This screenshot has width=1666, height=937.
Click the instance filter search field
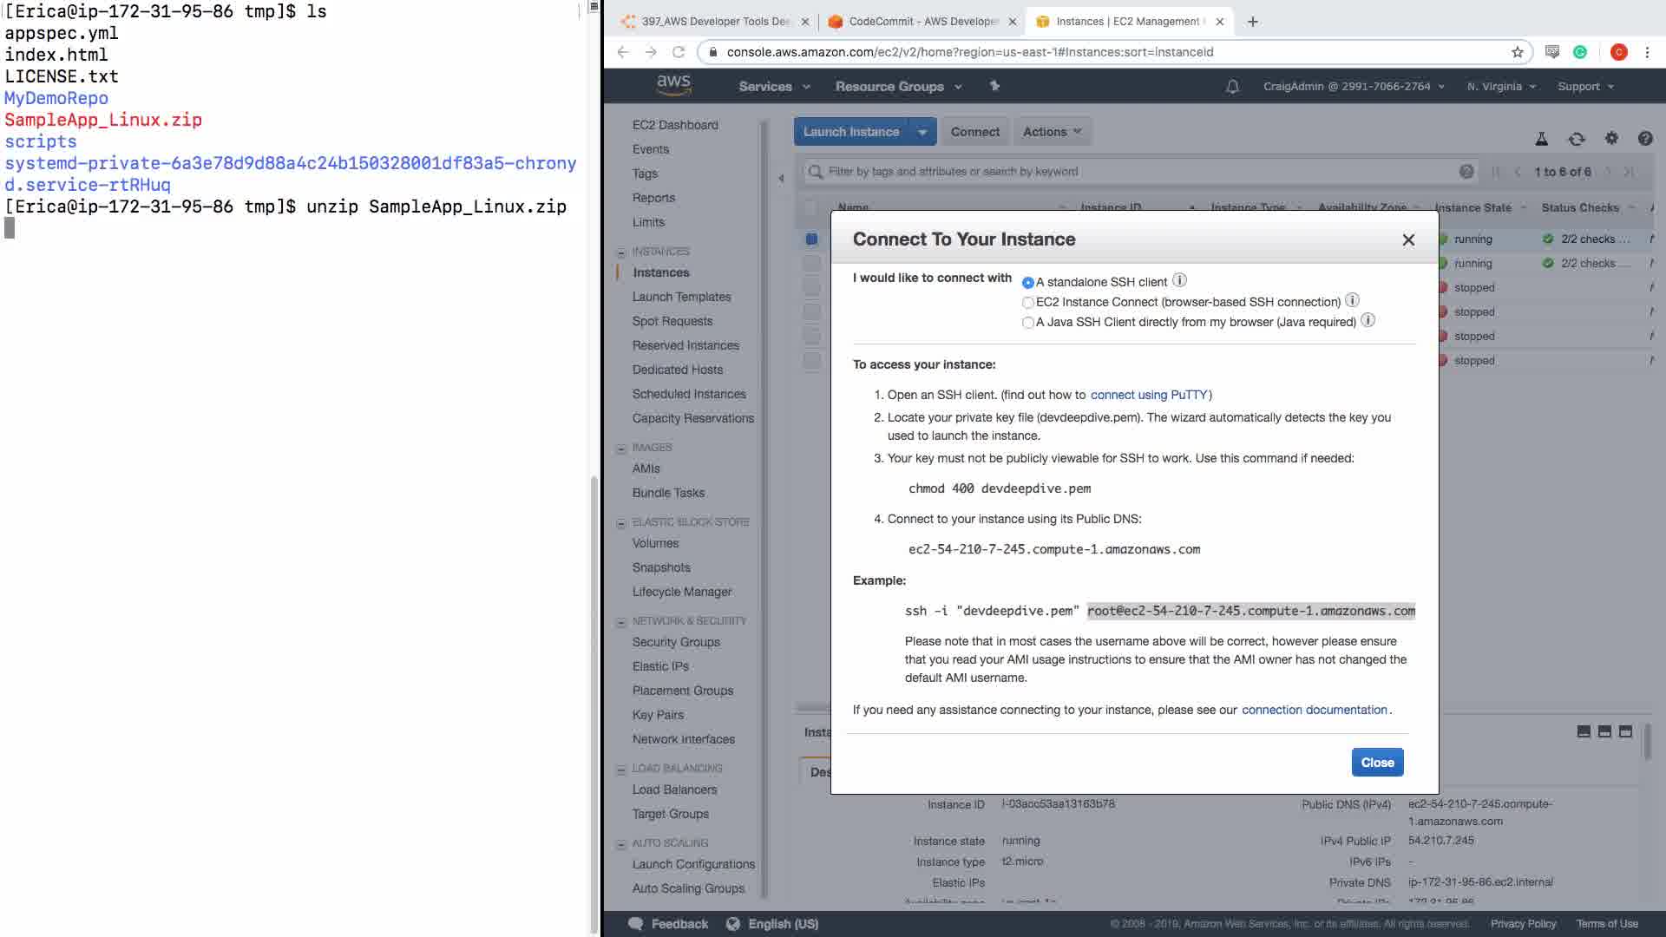pos(1128,172)
